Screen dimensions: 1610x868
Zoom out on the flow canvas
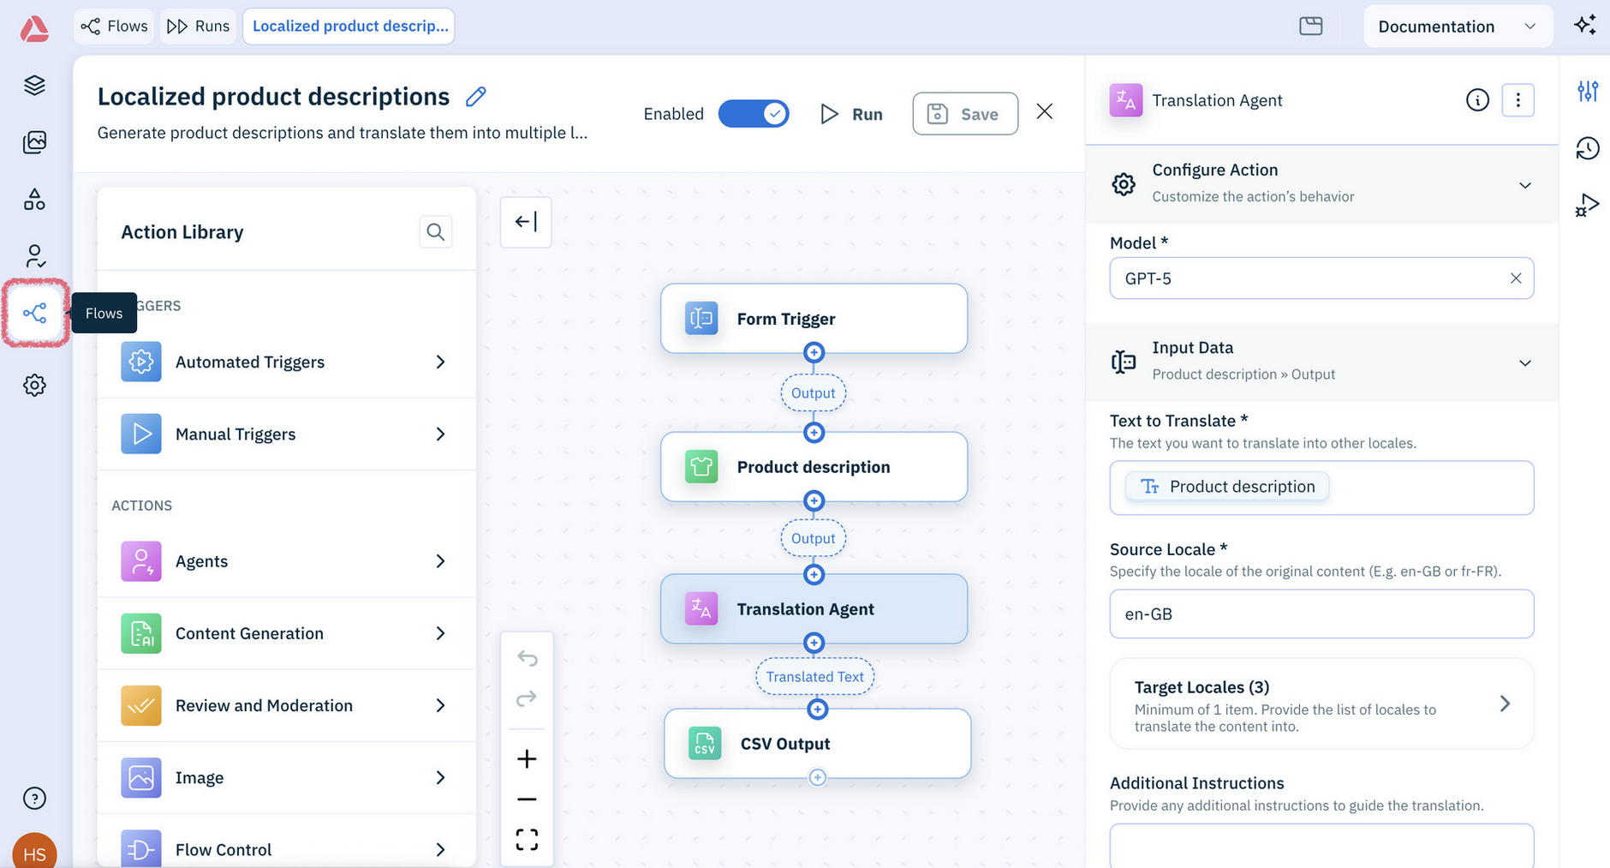click(527, 799)
